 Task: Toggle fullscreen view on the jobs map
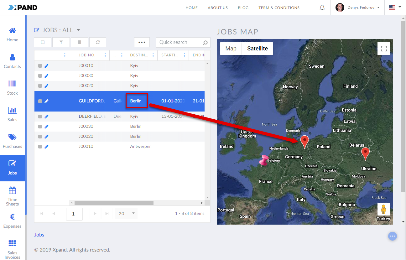[x=383, y=49]
